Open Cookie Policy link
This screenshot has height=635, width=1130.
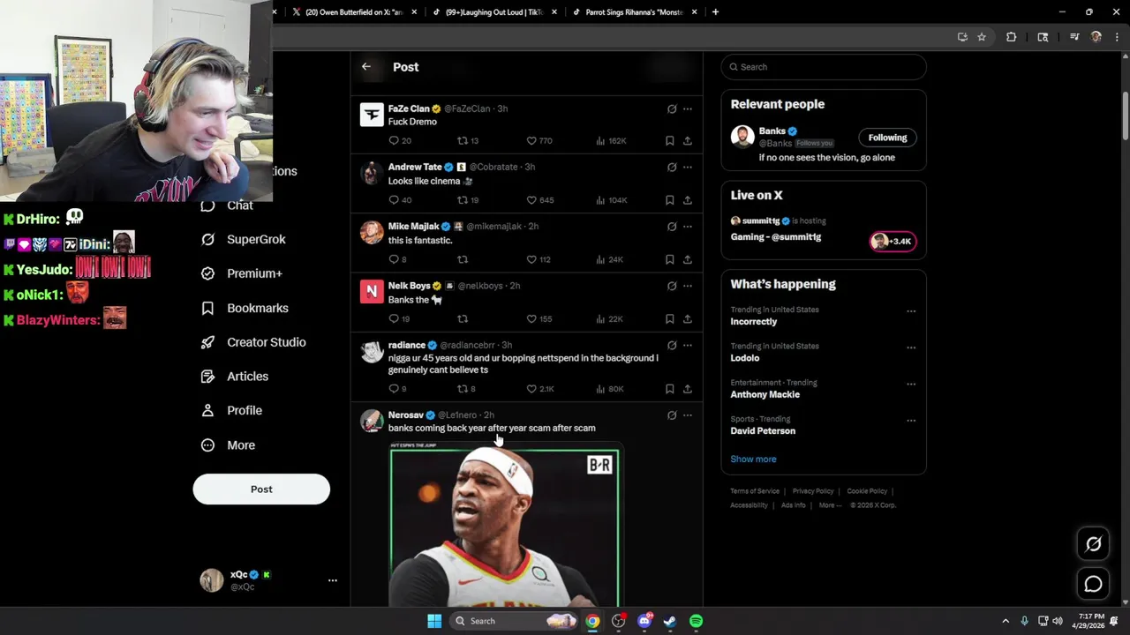(867, 491)
